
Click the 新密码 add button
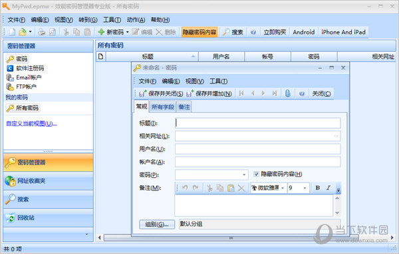tap(111, 32)
